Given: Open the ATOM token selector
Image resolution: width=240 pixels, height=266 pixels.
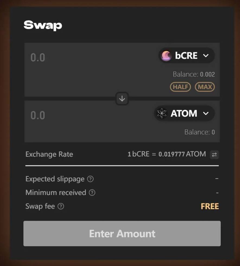Looking at the screenshot, I should coord(184,113).
